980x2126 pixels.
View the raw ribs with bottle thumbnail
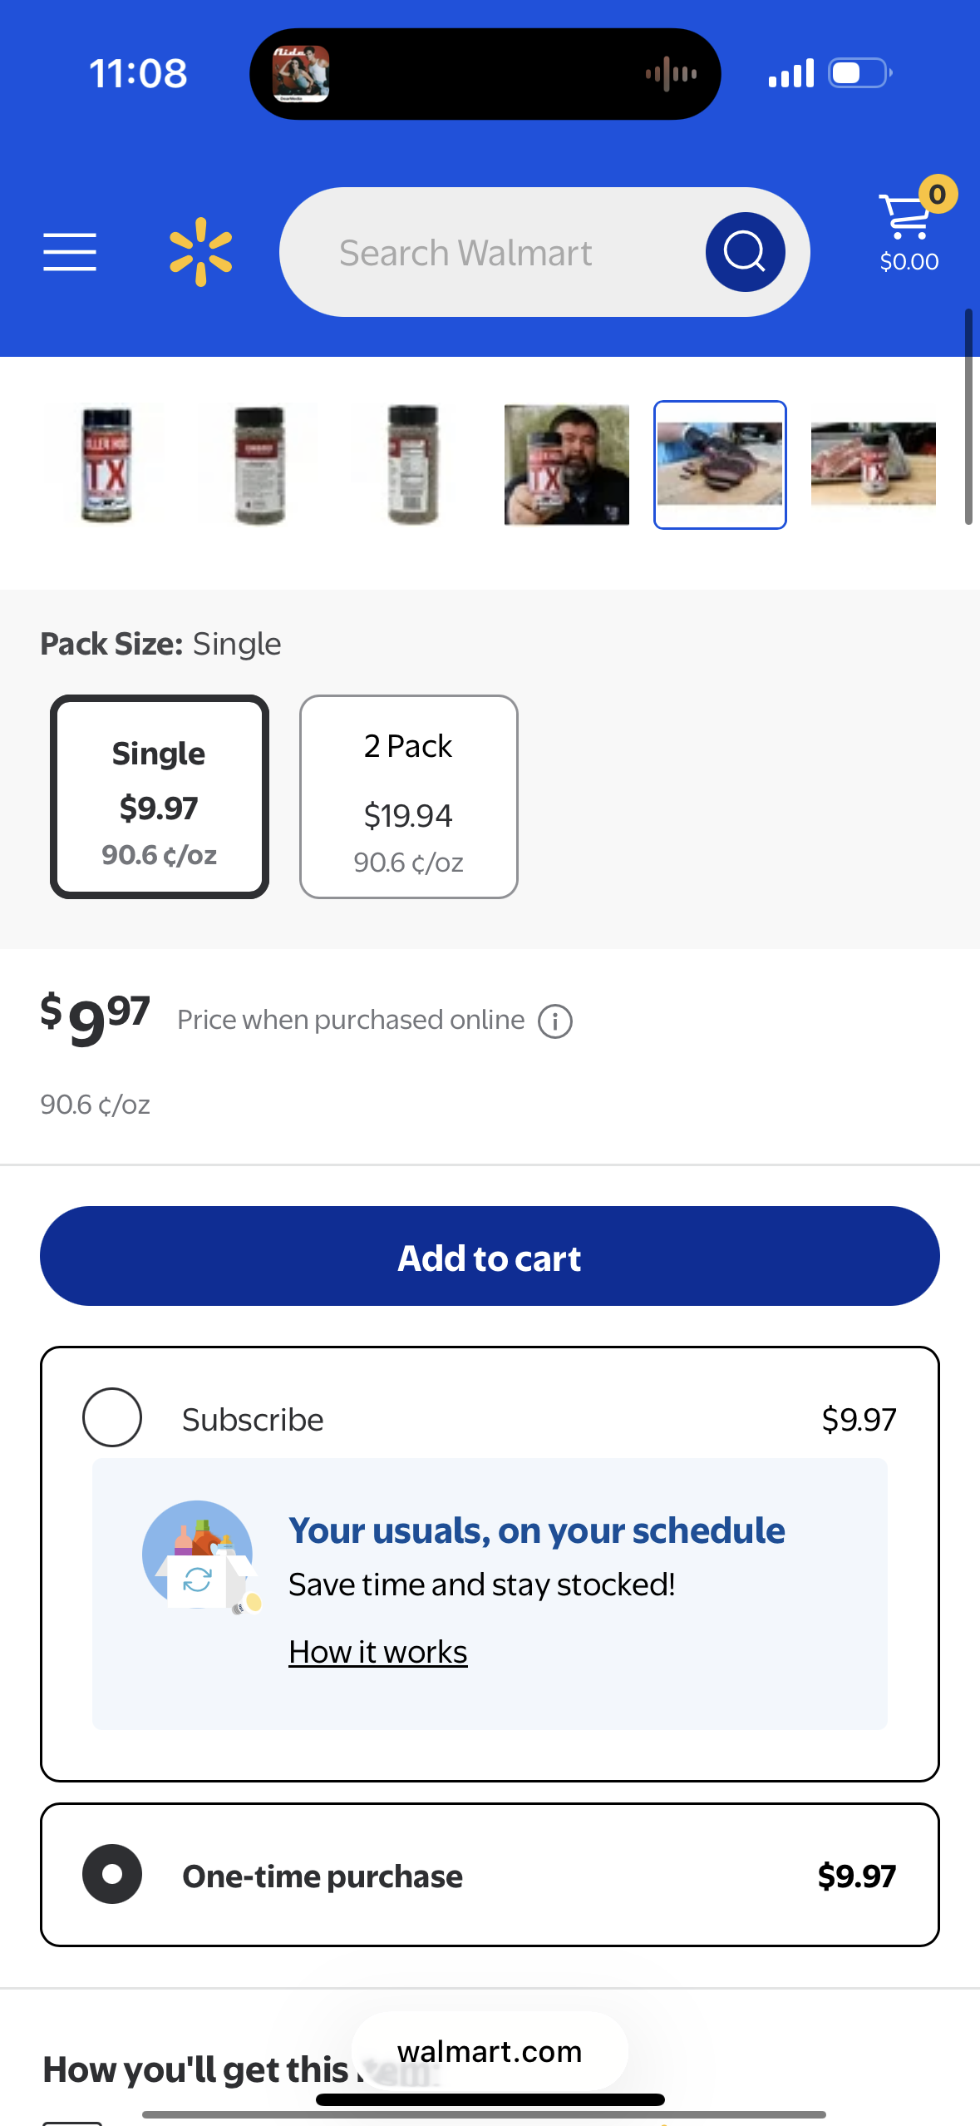tap(874, 464)
